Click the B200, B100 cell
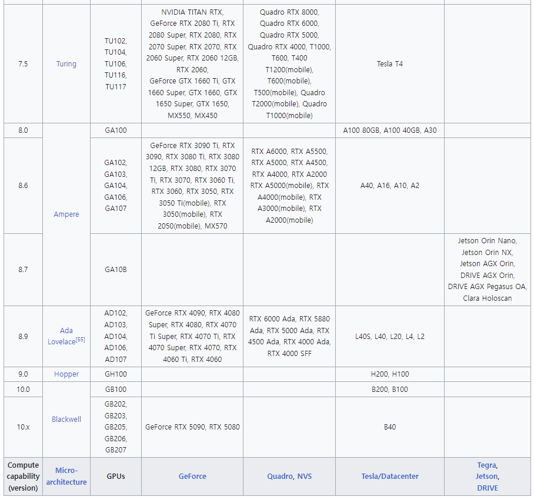 [x=390, y=389]
